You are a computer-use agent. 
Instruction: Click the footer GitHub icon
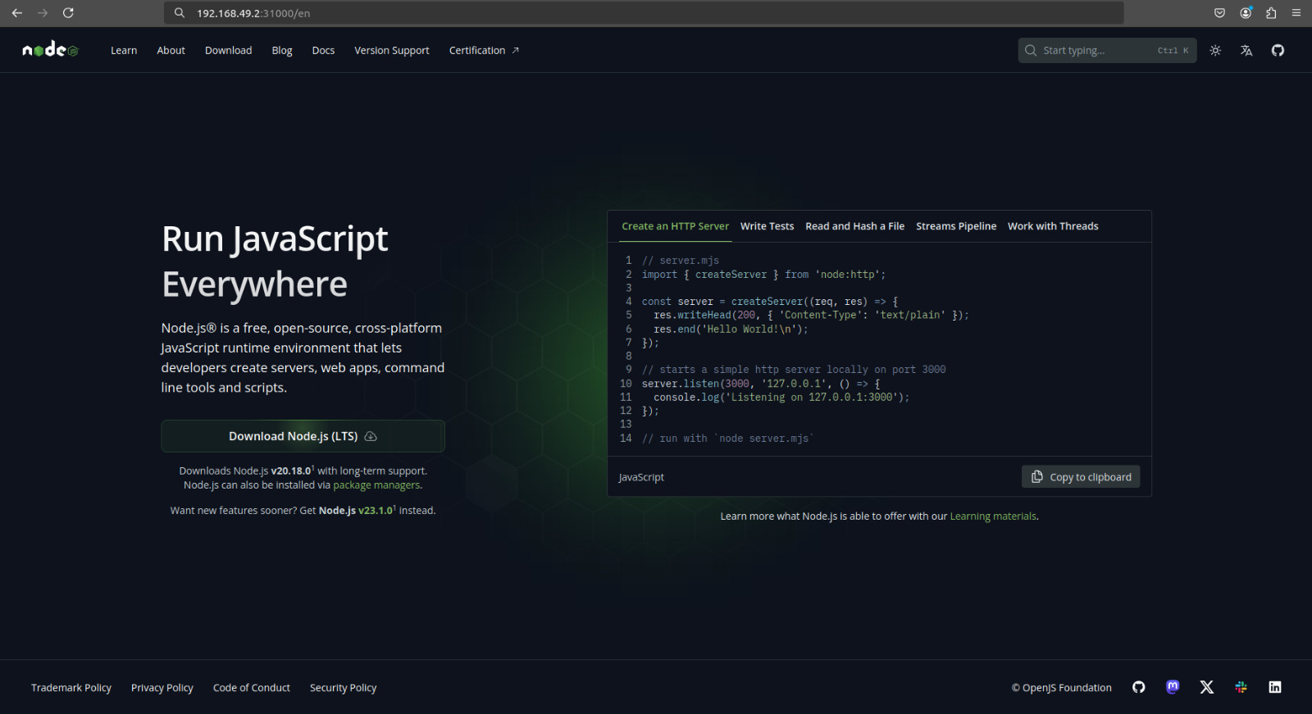(x=1138, y=687)
